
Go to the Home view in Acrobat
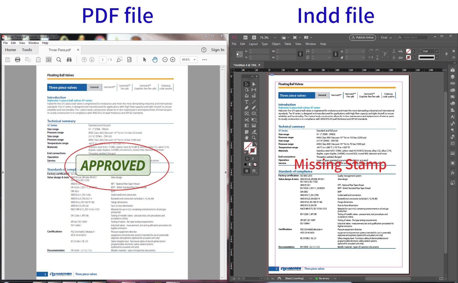point(10,50)
